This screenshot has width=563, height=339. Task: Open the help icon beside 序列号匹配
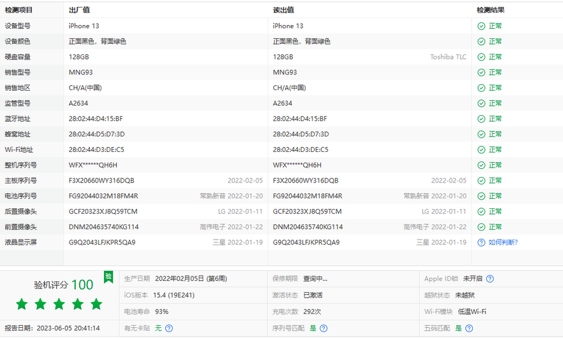pyautogui.click(x=323, y=328)
